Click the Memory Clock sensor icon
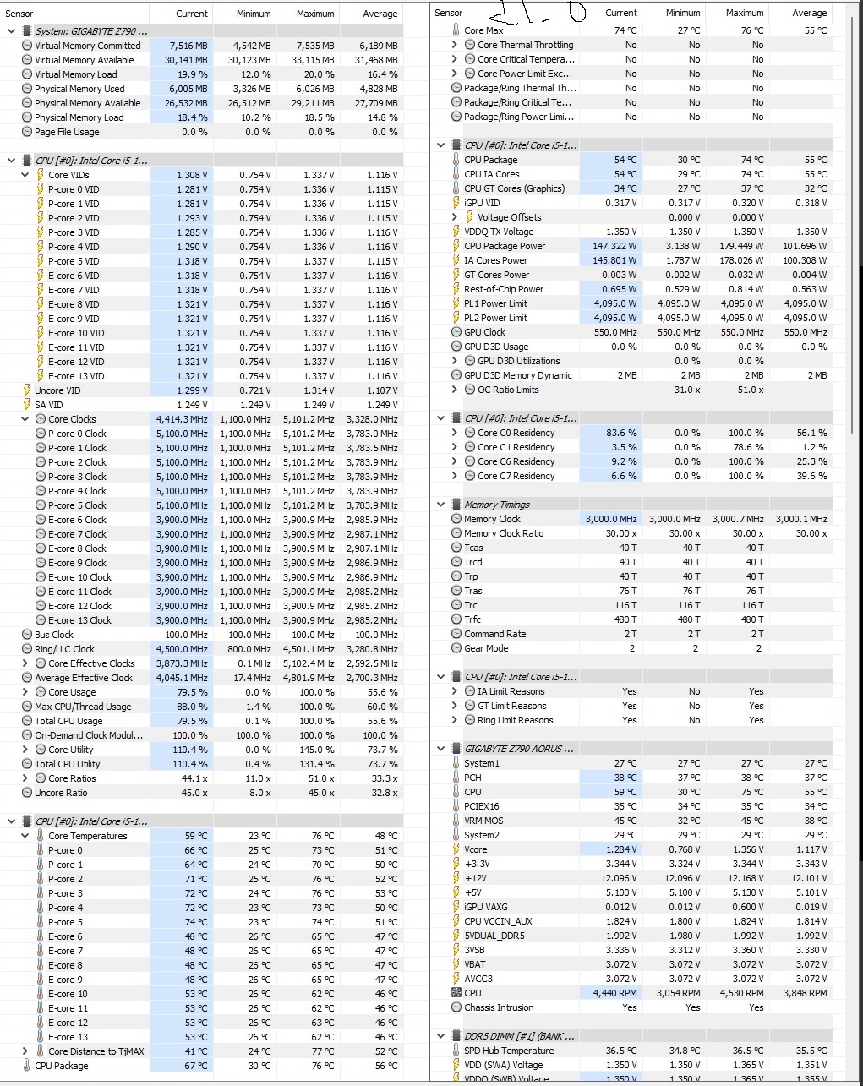Image resolution: width=863 pixels, height=1086 pixels. point(456,519)
